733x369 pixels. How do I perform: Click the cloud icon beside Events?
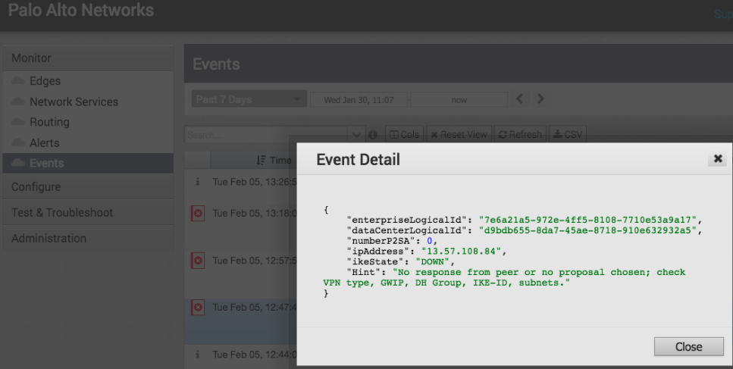tap(18, 163)
